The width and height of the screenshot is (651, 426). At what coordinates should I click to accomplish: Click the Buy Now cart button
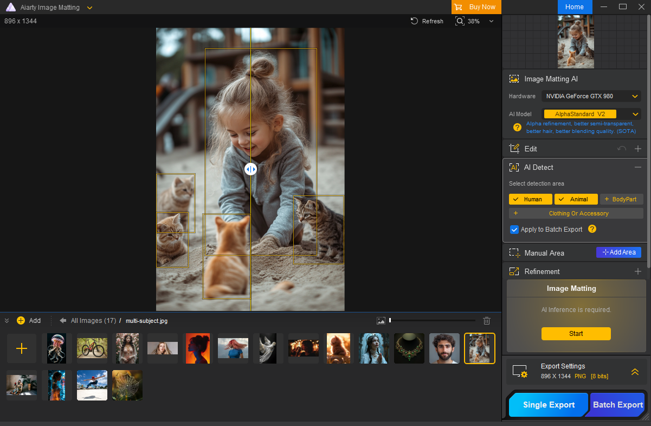click(x=475, y=7)
